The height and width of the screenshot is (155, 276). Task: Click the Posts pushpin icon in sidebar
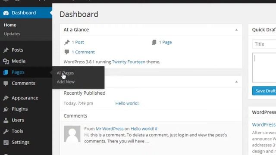(x=6, y=50)
